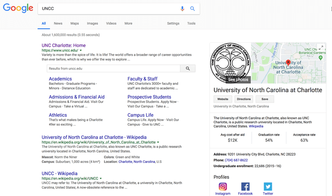Click Undergraduate enrollment 22,686 text

247,166
